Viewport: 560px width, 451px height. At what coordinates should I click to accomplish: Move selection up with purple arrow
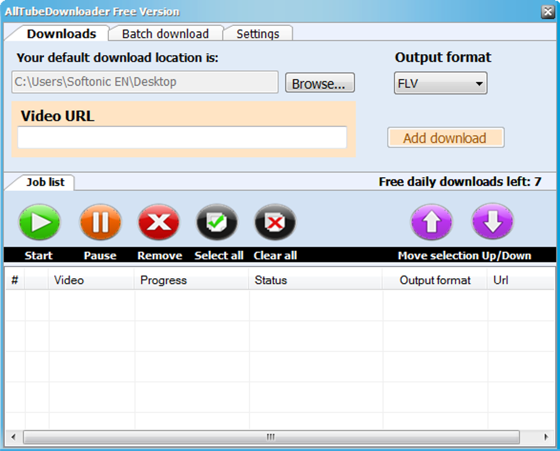(432, 222)
